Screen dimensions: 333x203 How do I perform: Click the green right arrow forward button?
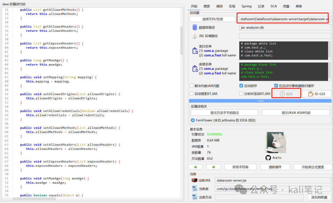(213, 167)
